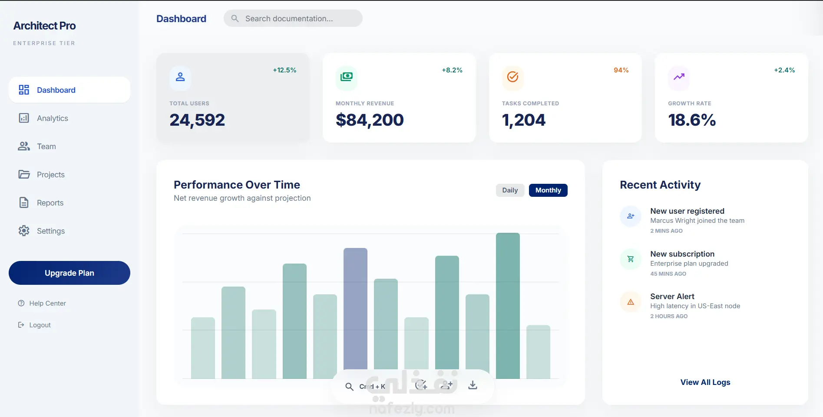Viewport: 823px width, 417px height.
Task: Click the Server Alert warning icon
Action: tap(631, 302)
